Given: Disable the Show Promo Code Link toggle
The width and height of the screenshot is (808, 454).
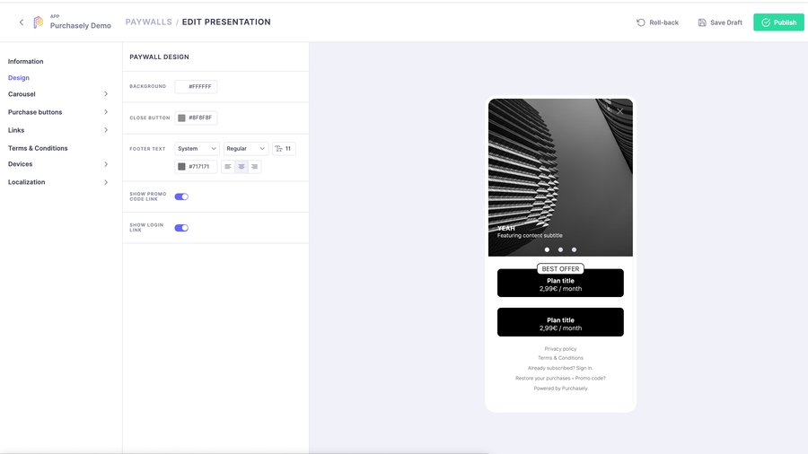Looking at the screenshot, I should pyautogui.click(x=181, y=196).
